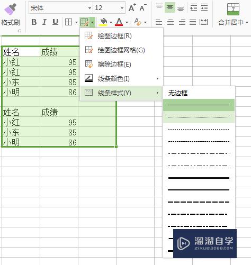The width and height of the screenshot is (251, 265).
Task: Align text left
Action: pyautogui.click(x=159, y=22)
